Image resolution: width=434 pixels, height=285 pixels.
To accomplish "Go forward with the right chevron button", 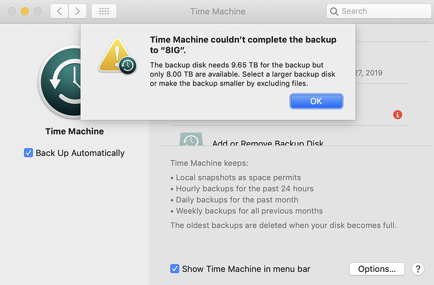I will click(x=77, y=11).
